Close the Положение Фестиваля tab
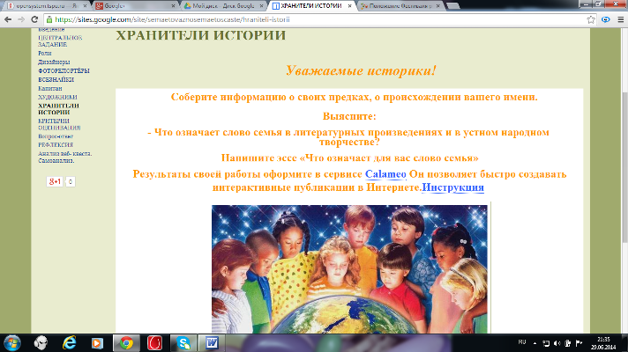Image resolution: width=628 pixels, height=352 pixels. [437, 5]
